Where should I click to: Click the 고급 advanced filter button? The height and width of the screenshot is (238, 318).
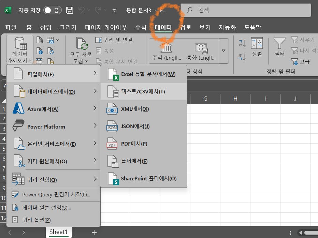click(300, 61)
